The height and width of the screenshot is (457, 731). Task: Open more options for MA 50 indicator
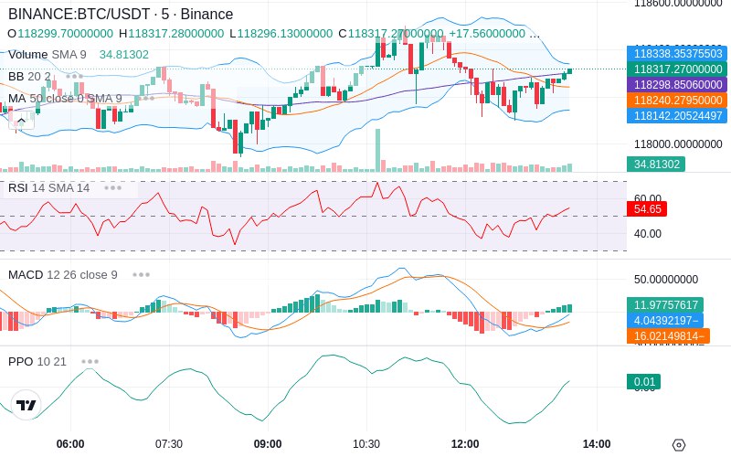[x=146, y=99]
